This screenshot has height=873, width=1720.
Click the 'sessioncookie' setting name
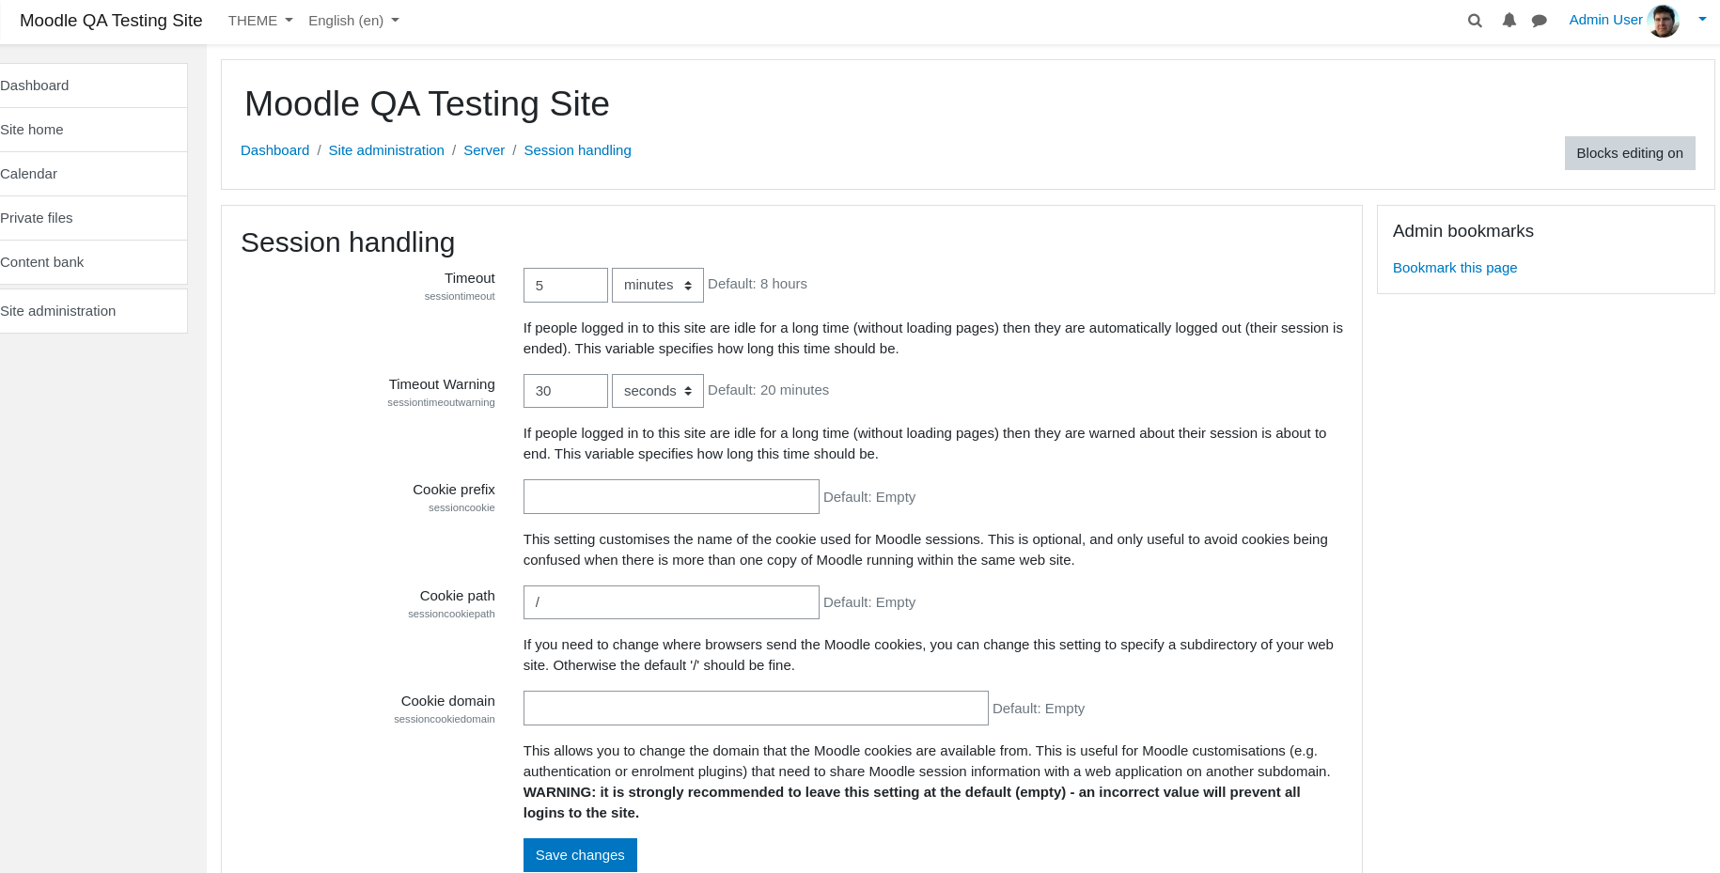point(461,507)
